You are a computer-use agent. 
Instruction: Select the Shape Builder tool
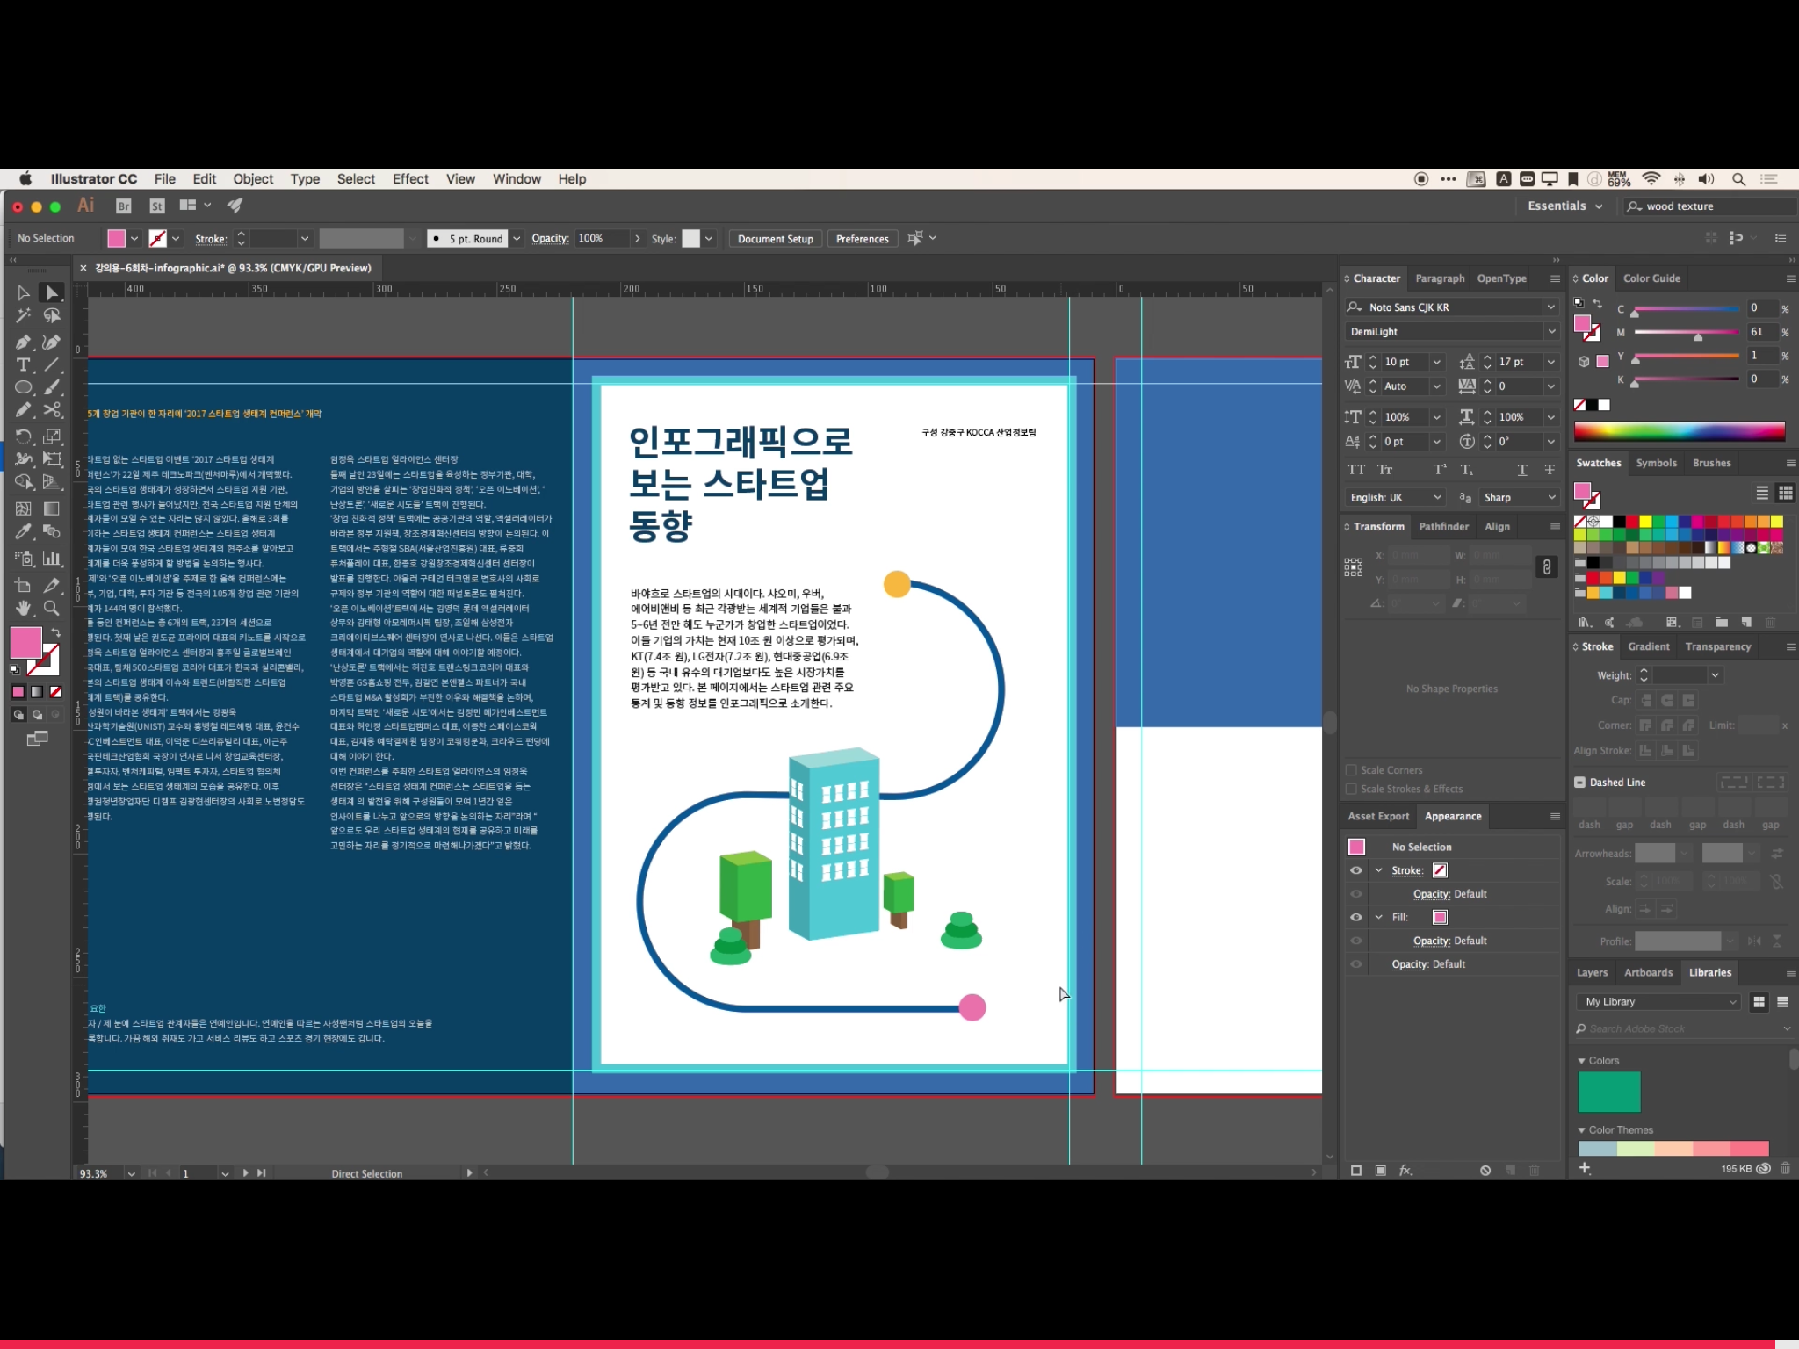coord(24,482)
